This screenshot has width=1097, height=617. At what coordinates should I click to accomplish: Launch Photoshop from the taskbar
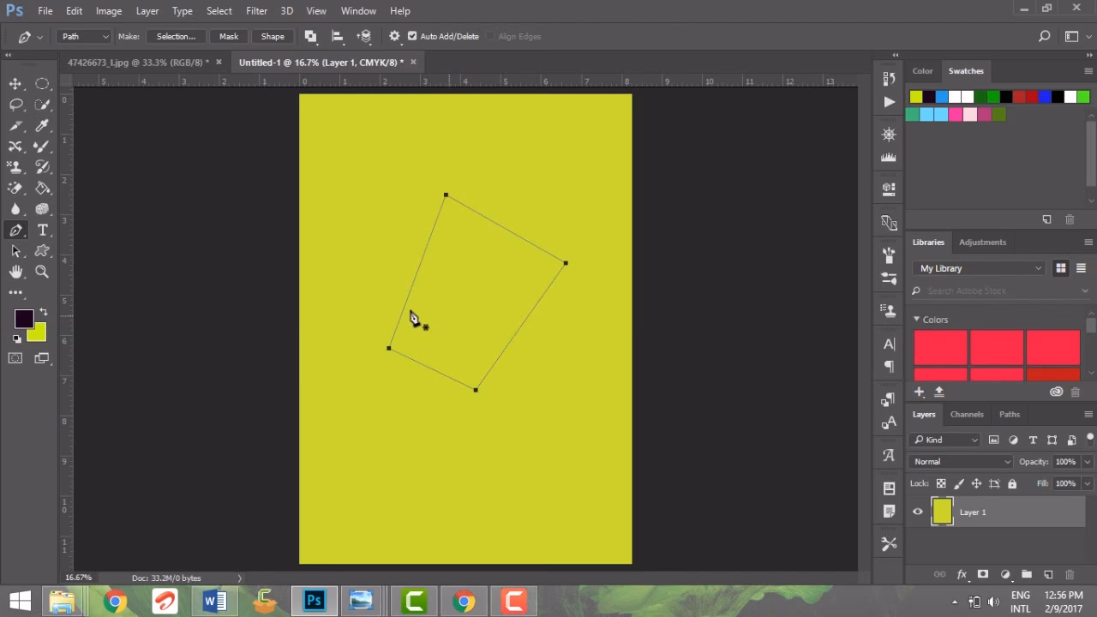tap(314, 601)
